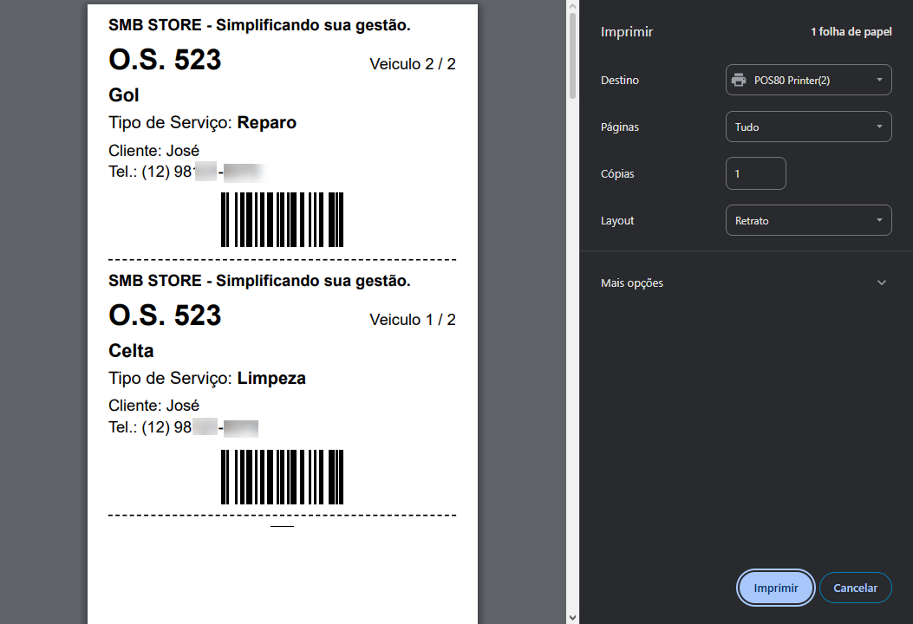
Task: Click 'O.S. 523' heading in Gol ticket
Action: click(x=165, y=60)
